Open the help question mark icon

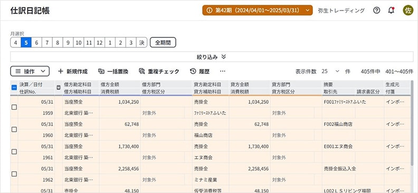point(376,11)
